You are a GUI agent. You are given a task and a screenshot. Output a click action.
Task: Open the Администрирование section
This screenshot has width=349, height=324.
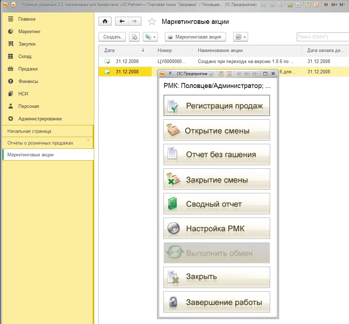pyautogui.click(x=40, y=119)
